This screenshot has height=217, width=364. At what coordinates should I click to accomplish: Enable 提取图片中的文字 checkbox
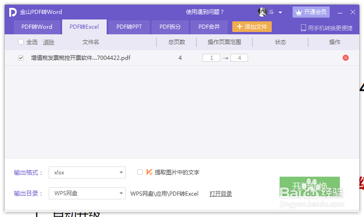click(140, 172)
